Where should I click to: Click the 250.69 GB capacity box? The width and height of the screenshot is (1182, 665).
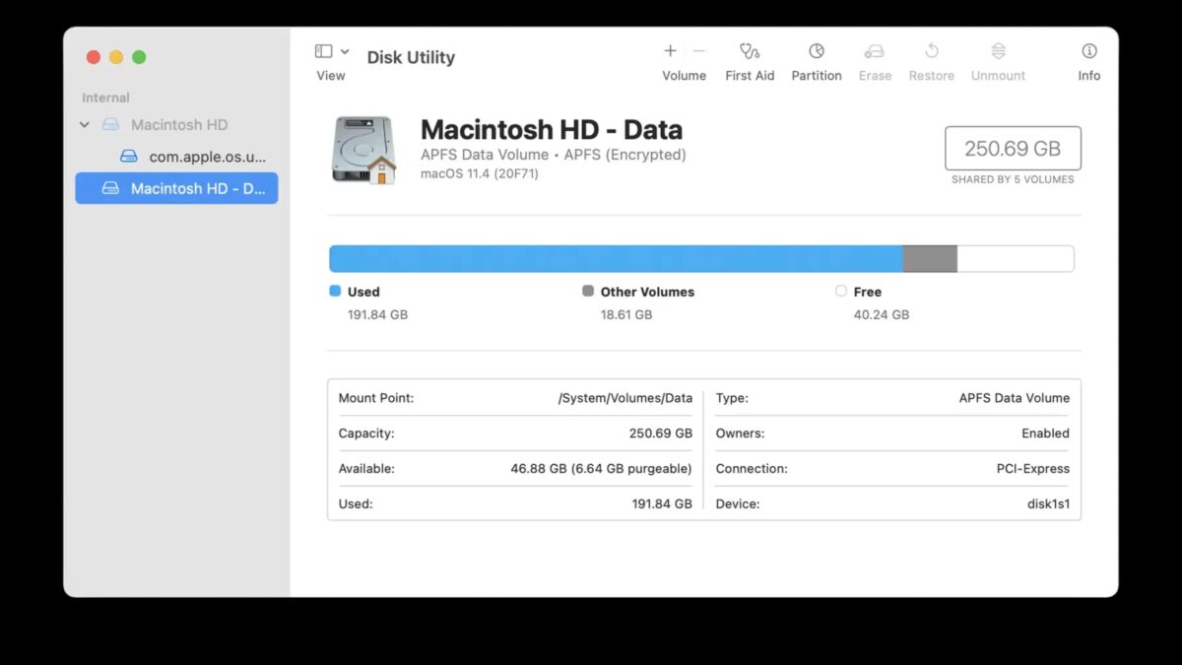(x=1013, y=149)
